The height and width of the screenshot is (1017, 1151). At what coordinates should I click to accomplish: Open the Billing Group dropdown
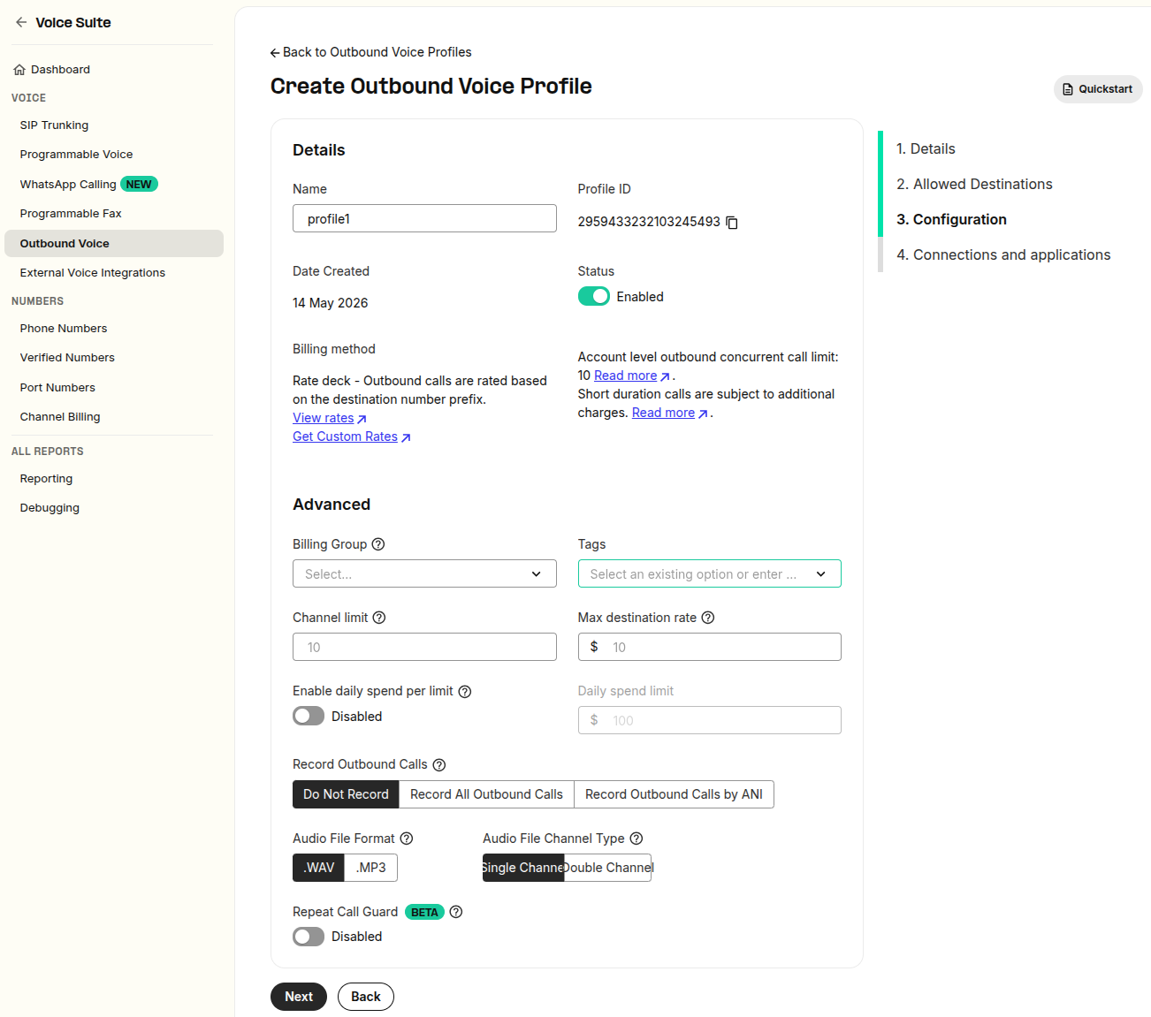(424, 573)
